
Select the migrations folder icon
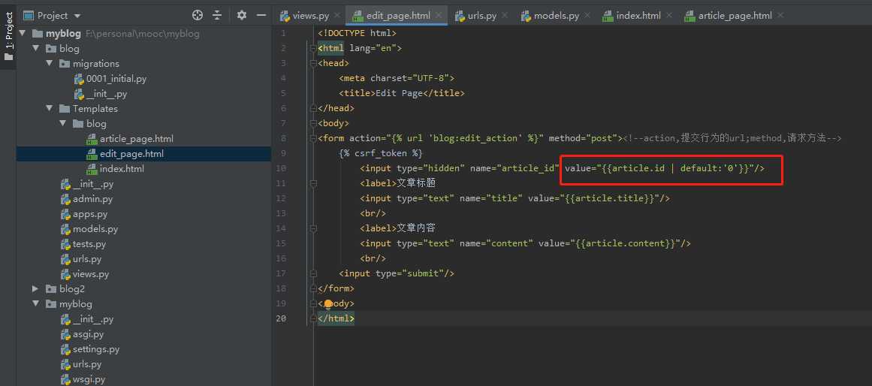64,63
